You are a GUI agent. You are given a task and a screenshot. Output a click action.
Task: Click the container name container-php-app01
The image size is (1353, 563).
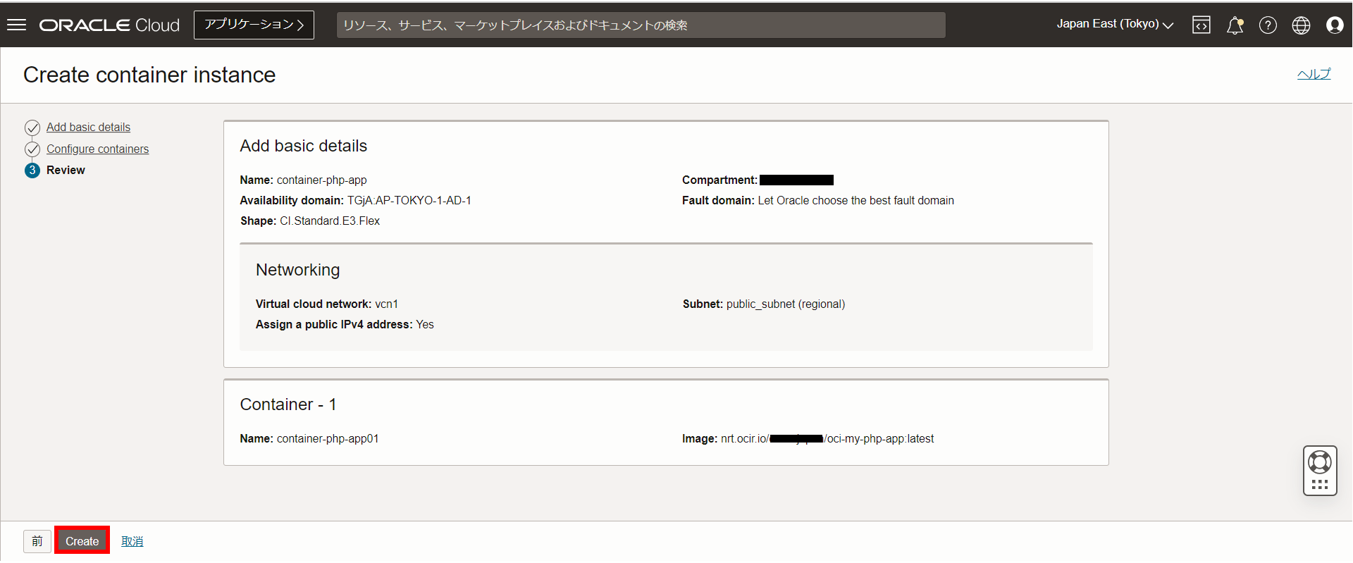coord(328,438)
